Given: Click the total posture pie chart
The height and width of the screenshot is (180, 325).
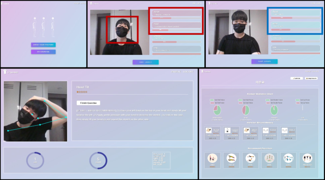Looking at the screenshot, I should (217, 110).
